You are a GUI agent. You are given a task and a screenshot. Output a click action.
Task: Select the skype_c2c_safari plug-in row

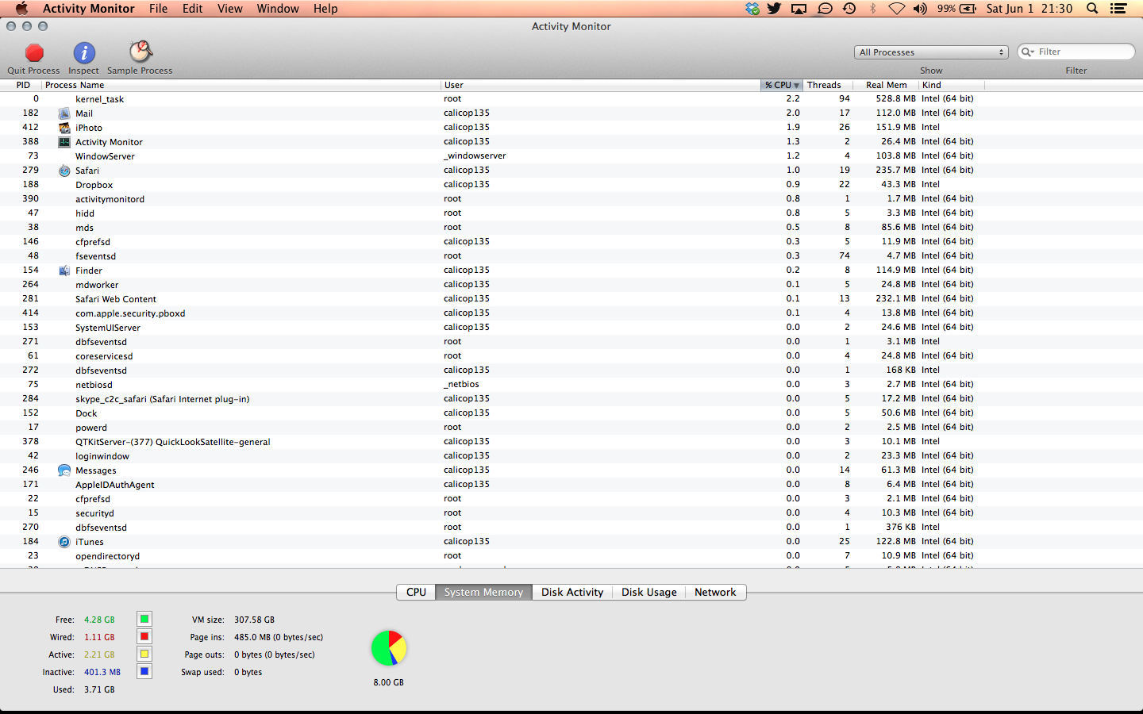[571, 399]
